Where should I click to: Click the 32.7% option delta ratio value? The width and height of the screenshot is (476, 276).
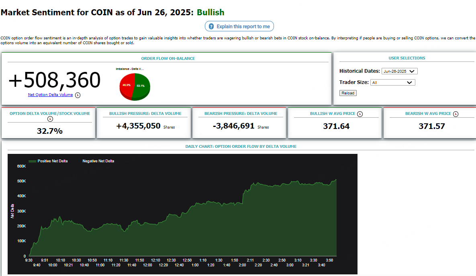pos(50,131)
